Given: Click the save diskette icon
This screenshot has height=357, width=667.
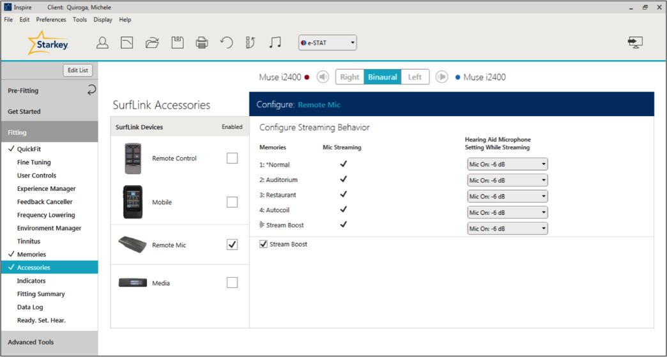Looking at the screenshot, I should 178,43.
